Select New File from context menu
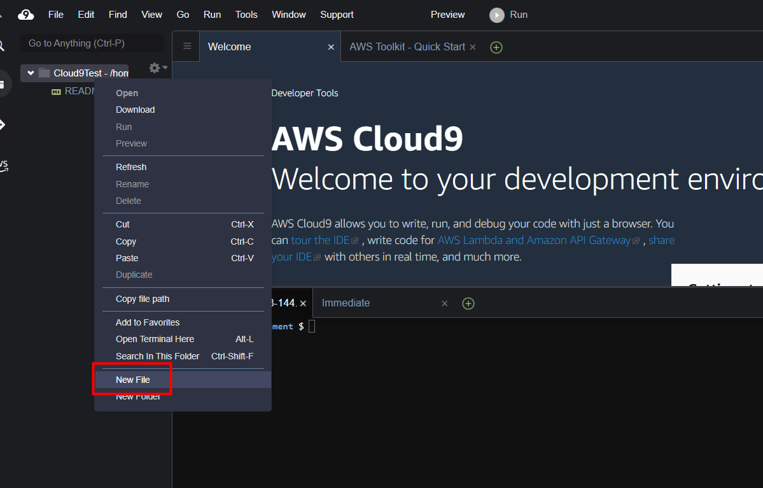This screenshot has height=488, width=763. tap(183, 380)
